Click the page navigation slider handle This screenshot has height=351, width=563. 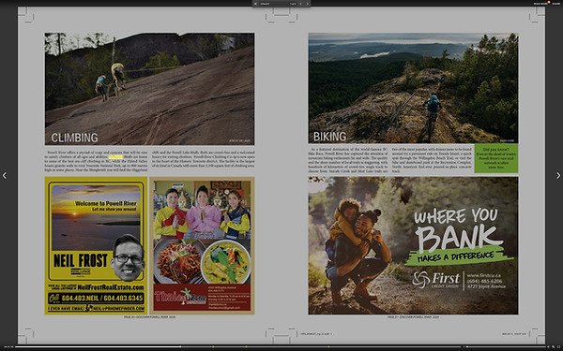click(180, 346)
